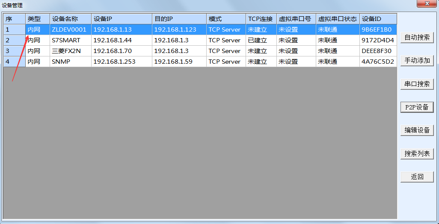
Task: Click row number 4 header cell
Action: click(x=14, y=62)
